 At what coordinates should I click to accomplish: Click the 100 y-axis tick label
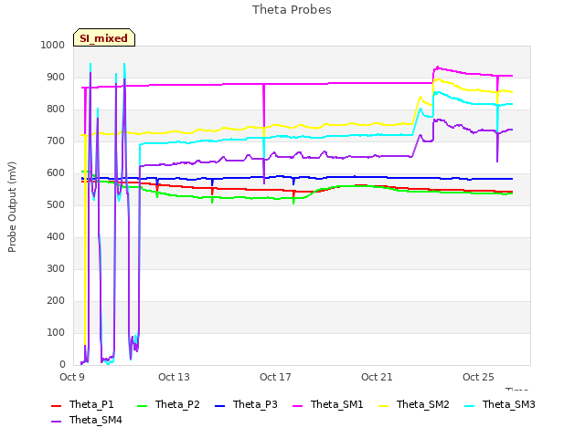56,332
